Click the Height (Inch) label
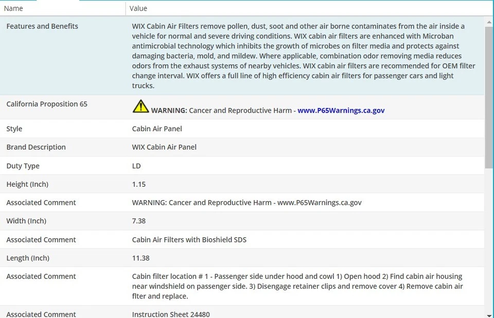This screenshot has width=494, height=318. tap(27, 184)
